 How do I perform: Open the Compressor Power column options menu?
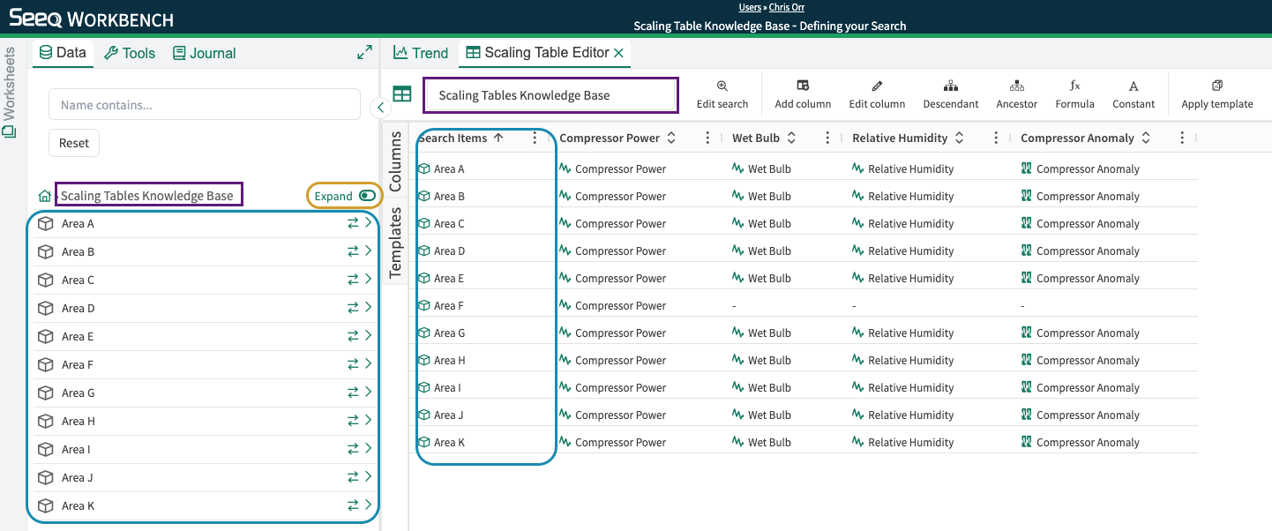click(x=707, y=138)
